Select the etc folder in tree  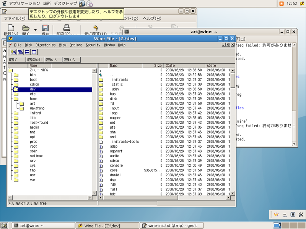pyautogui.click(x=33, y=94)
